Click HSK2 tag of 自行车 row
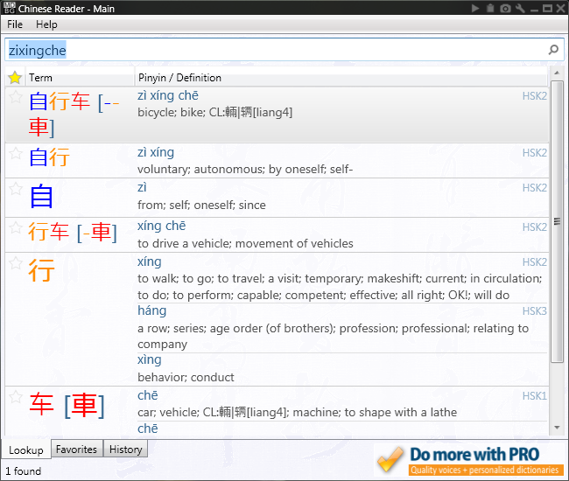 click(x=534, y=96)
